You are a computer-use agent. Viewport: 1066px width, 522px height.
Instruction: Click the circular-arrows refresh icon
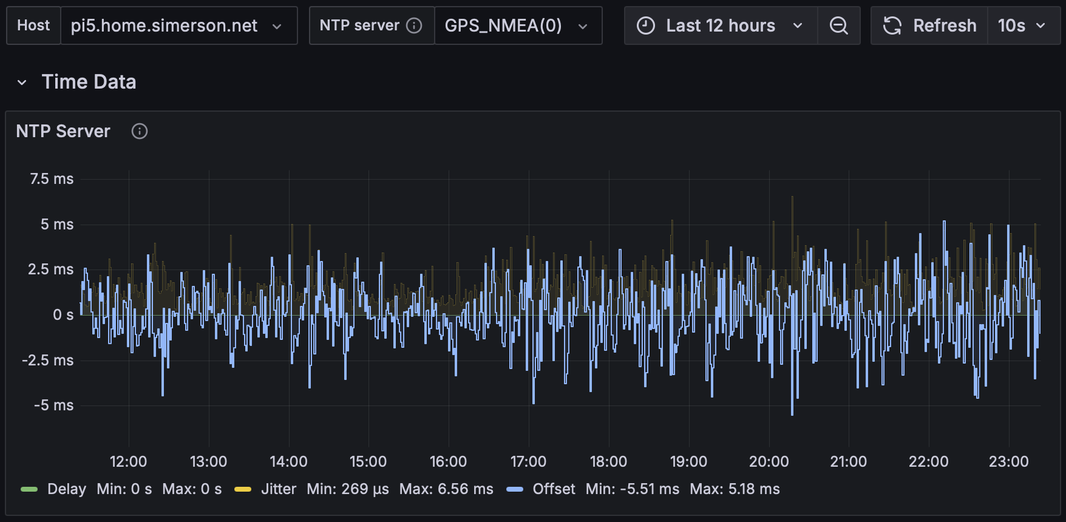pos(892,25)
